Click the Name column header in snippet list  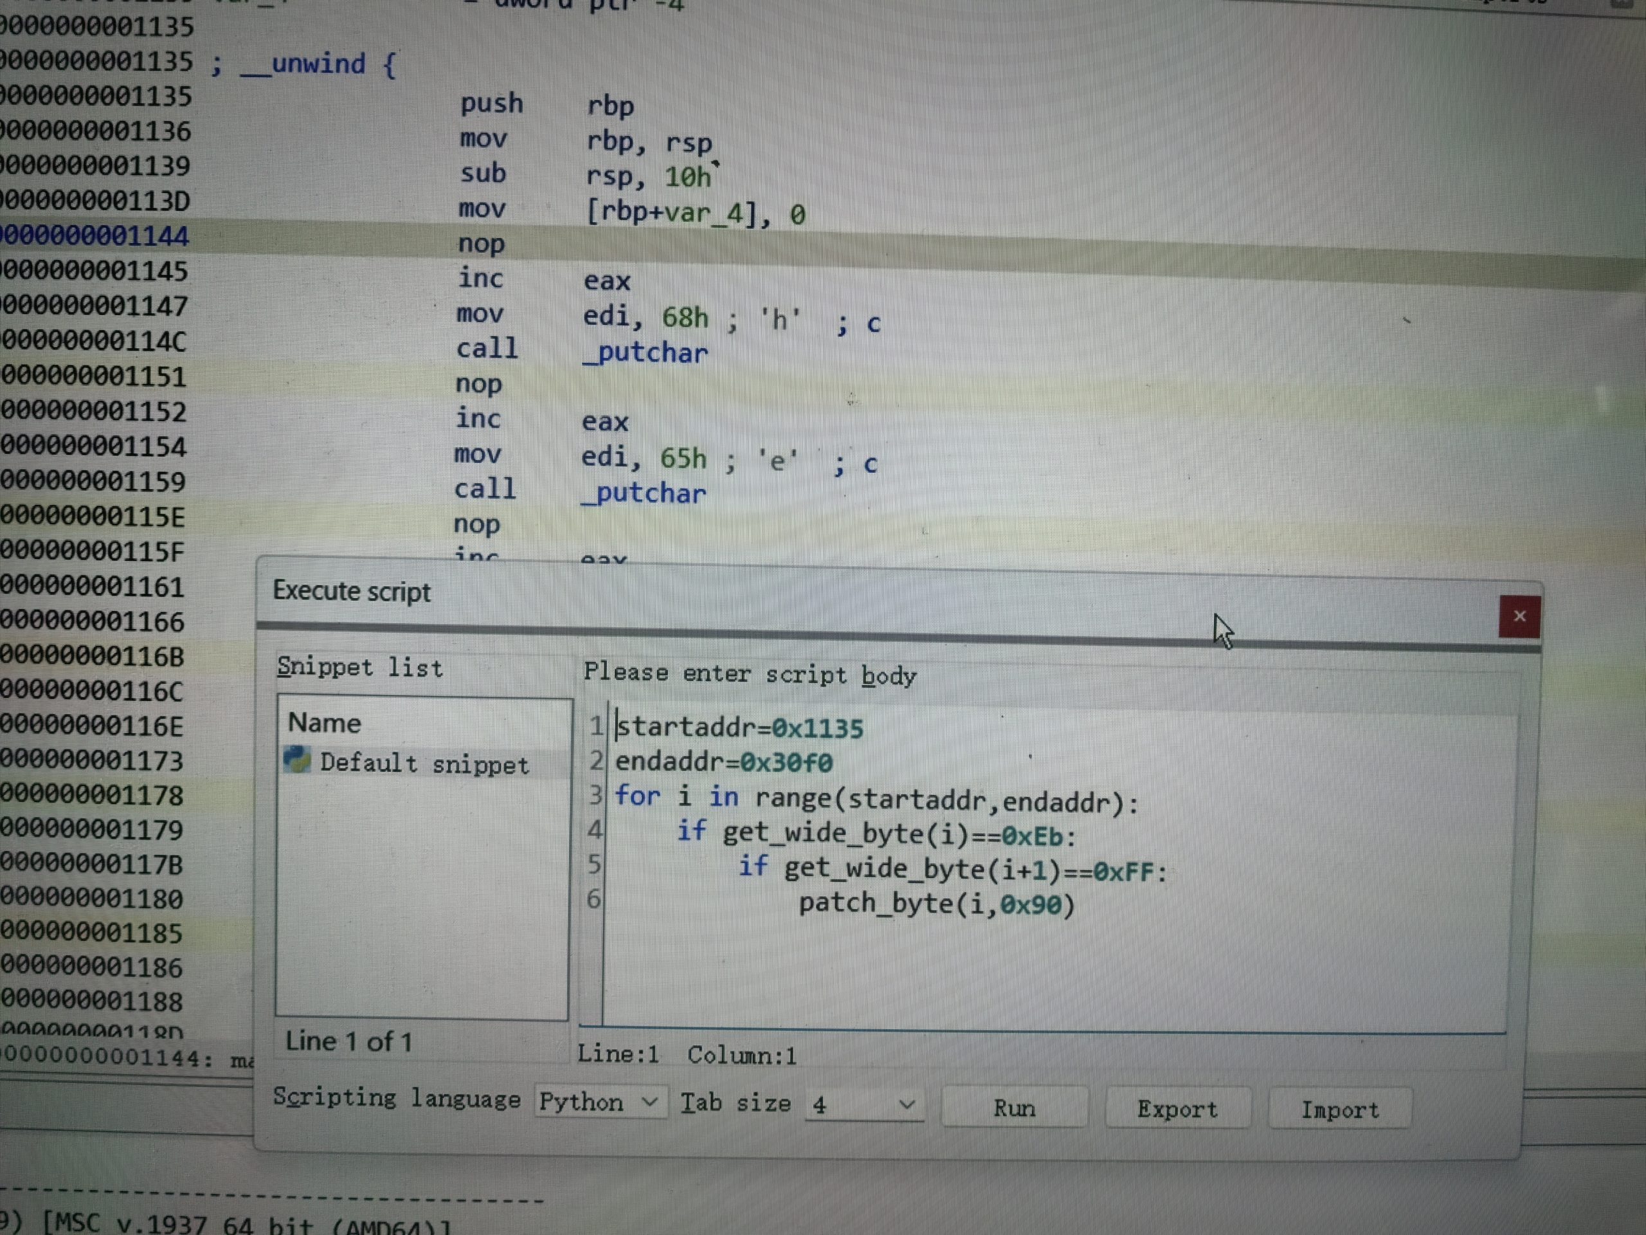(x=325, y=723)
